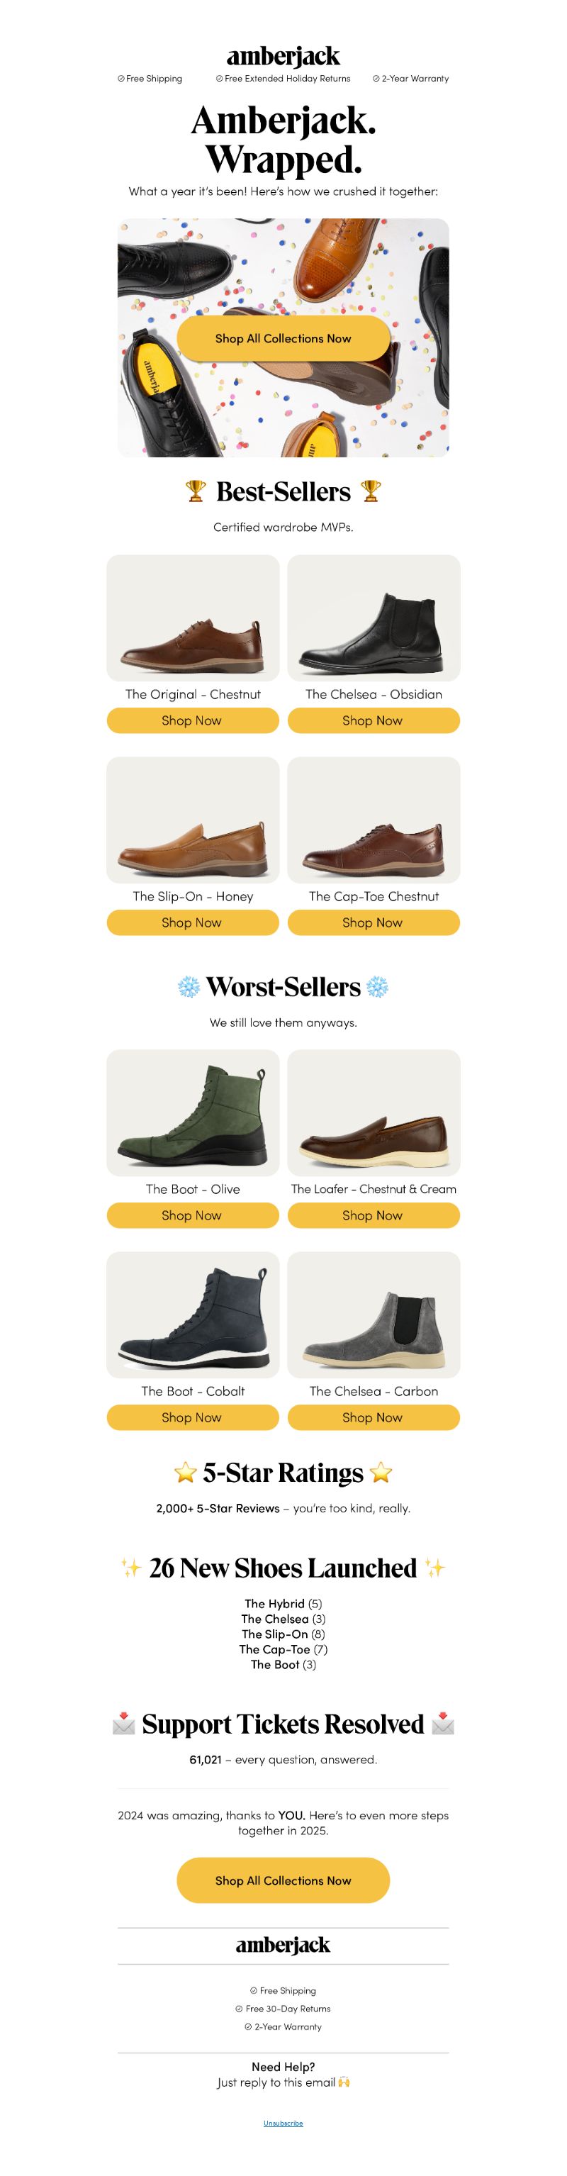The image size is (567, 2176).
Task: Shop Now for The Boot - Olive
Action: (x=193, y=1215)
